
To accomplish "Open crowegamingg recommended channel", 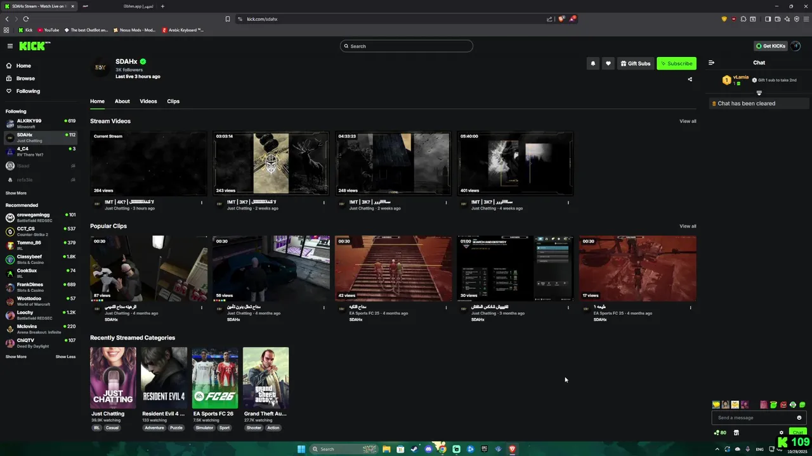I will click(41, 217).
